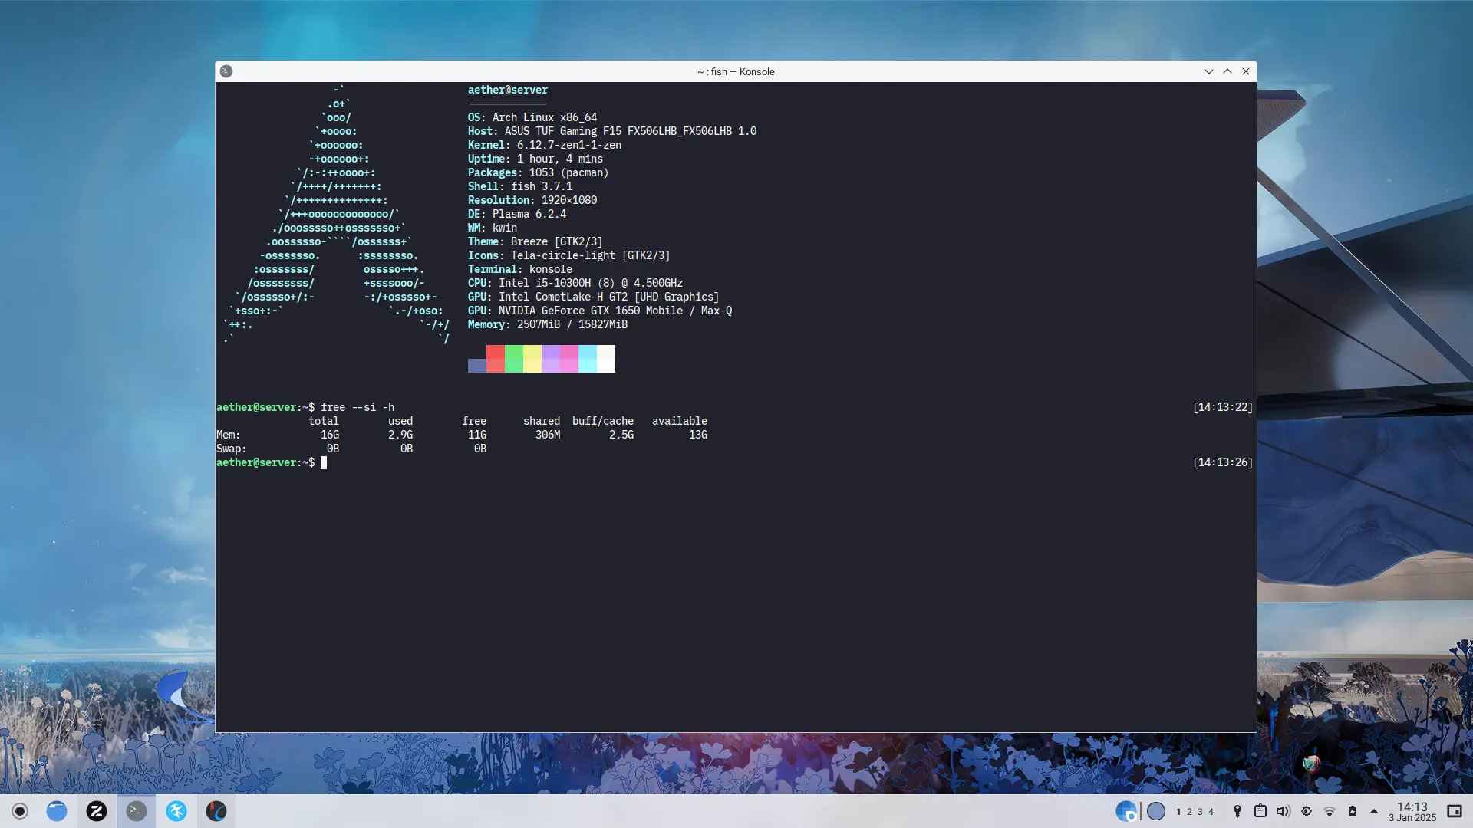Click the [14:13:22] timestamp

(x=1223, y=407)
